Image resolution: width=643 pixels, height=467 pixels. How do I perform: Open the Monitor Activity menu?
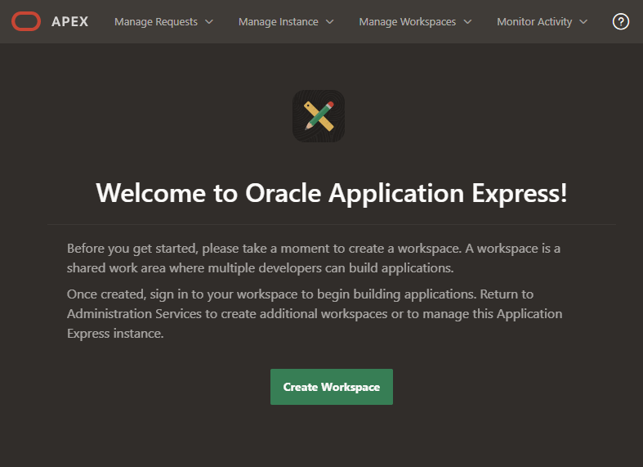click(x=543, y=22)
